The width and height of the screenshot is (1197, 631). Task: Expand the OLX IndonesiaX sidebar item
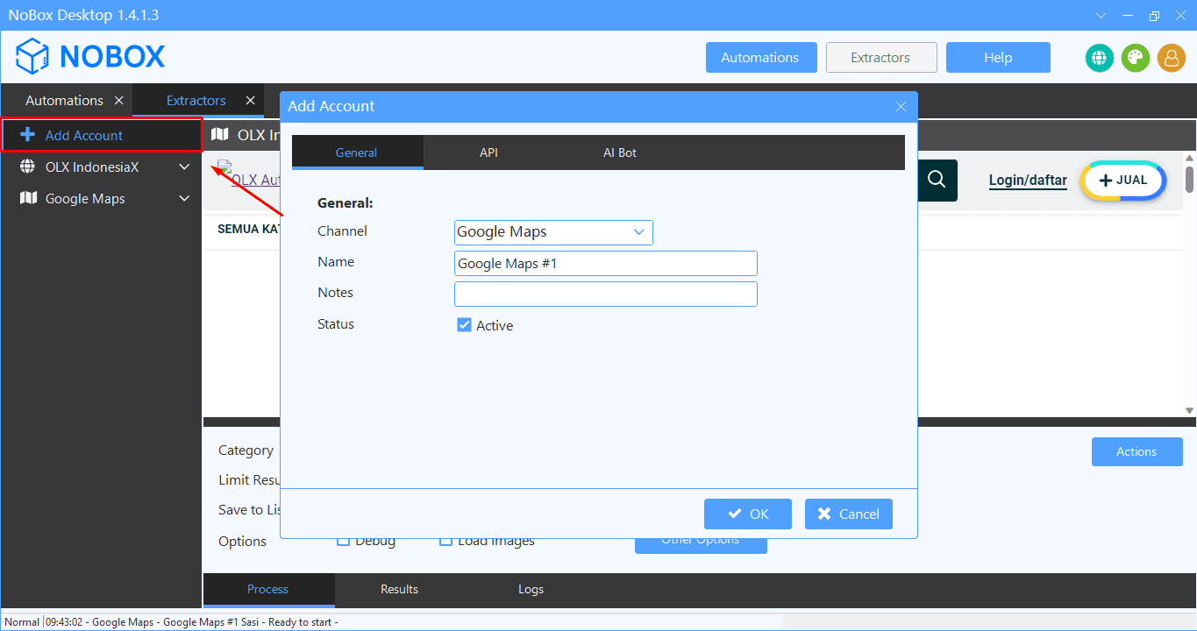[184, 167]
